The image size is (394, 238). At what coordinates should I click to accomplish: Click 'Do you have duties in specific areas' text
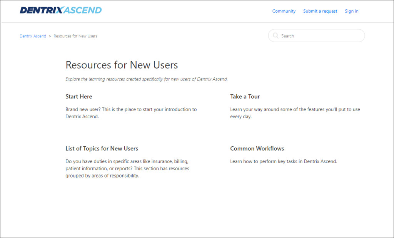[x=127, y=169]
